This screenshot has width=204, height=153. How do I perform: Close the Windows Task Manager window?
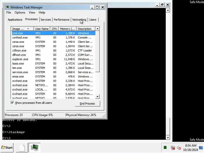(103, 7)
